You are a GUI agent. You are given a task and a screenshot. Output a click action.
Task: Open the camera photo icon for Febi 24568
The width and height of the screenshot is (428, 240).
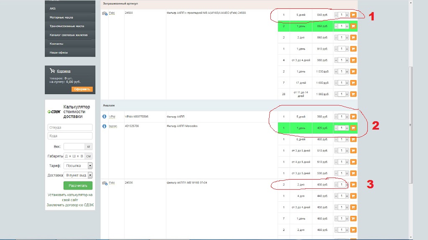pyautogui.click(x=104, y=13)
